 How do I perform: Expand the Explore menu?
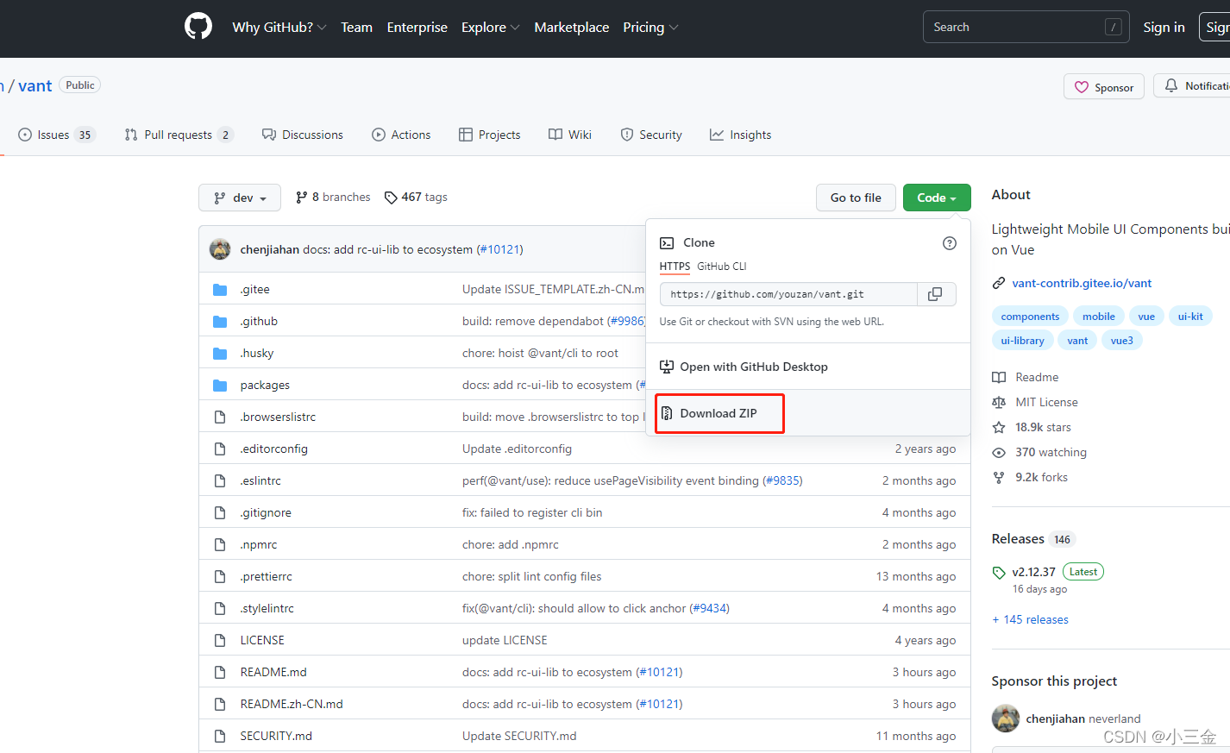point(491,28)
